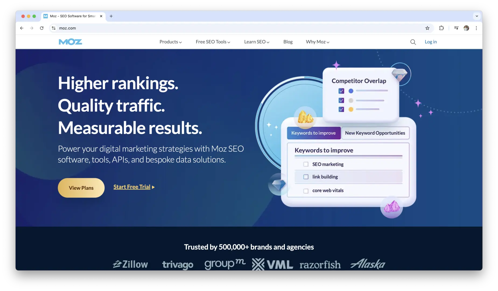Click the groupm logo

[225, 264]
